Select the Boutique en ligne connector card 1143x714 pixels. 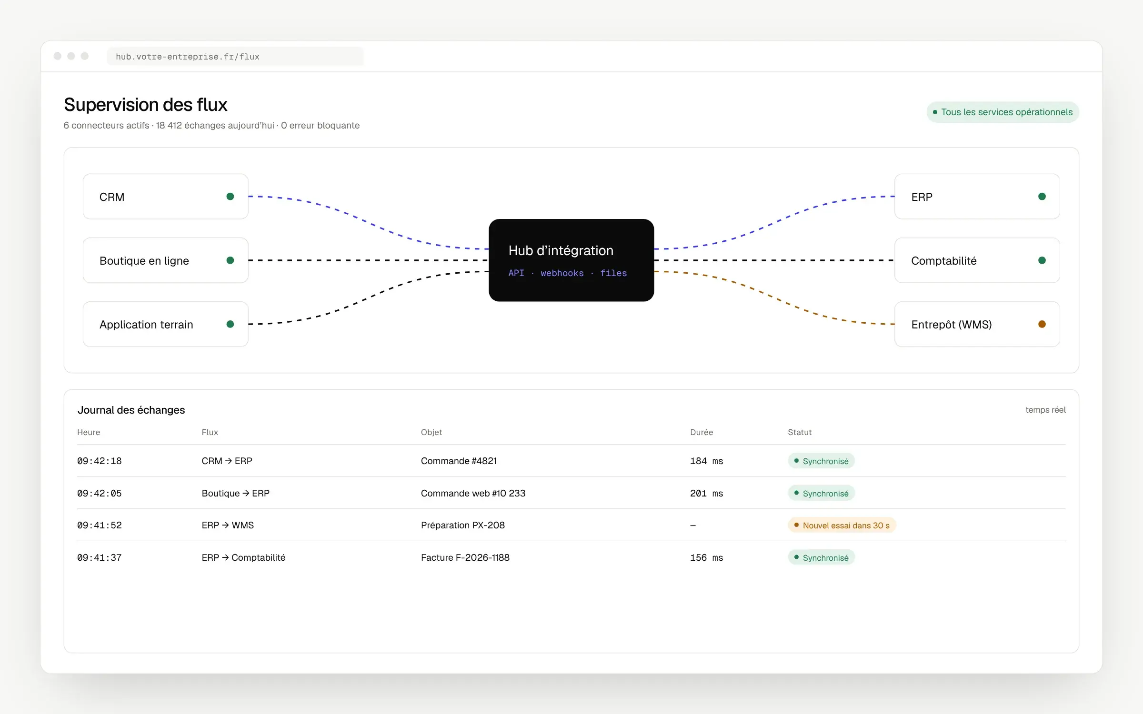(166, 260)
